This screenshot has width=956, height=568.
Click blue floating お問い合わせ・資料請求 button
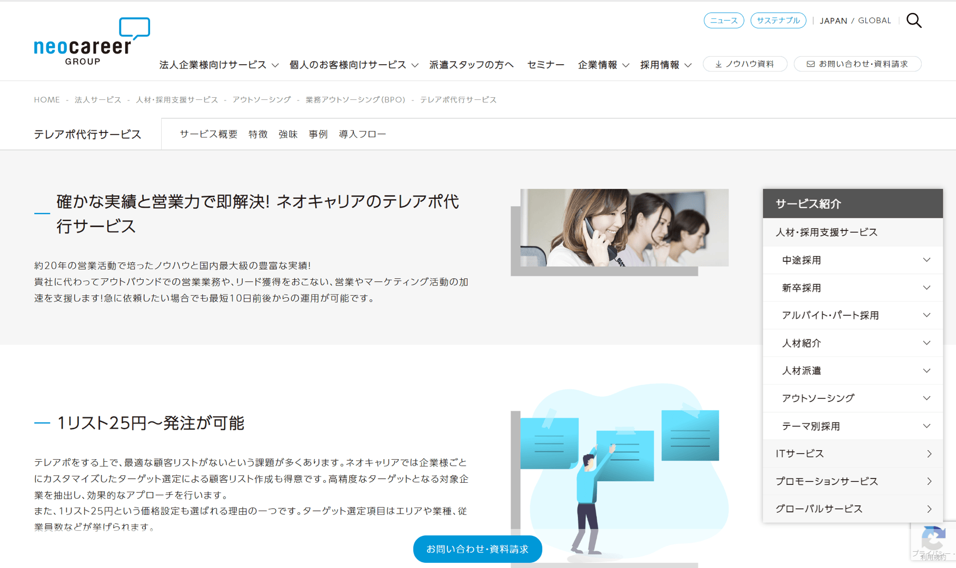point(477,549)
